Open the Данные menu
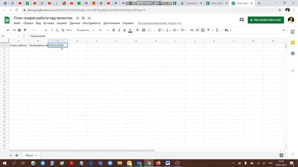 (x=75, y=23)
